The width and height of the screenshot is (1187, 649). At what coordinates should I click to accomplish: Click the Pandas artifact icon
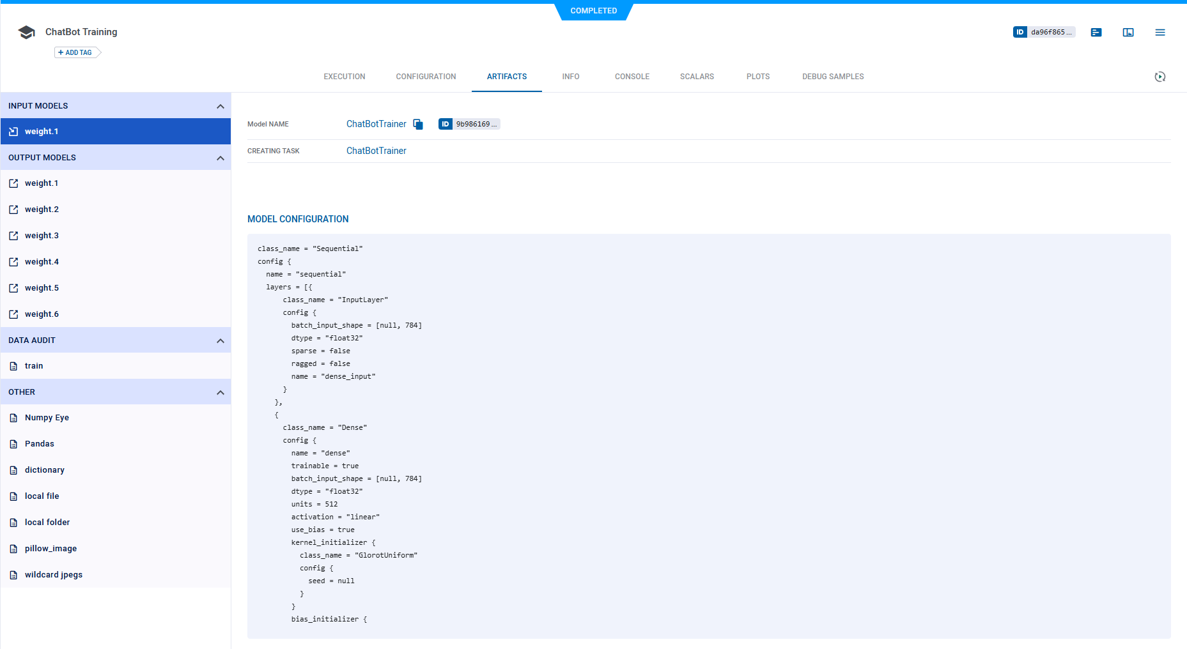[x=13, y=443]
